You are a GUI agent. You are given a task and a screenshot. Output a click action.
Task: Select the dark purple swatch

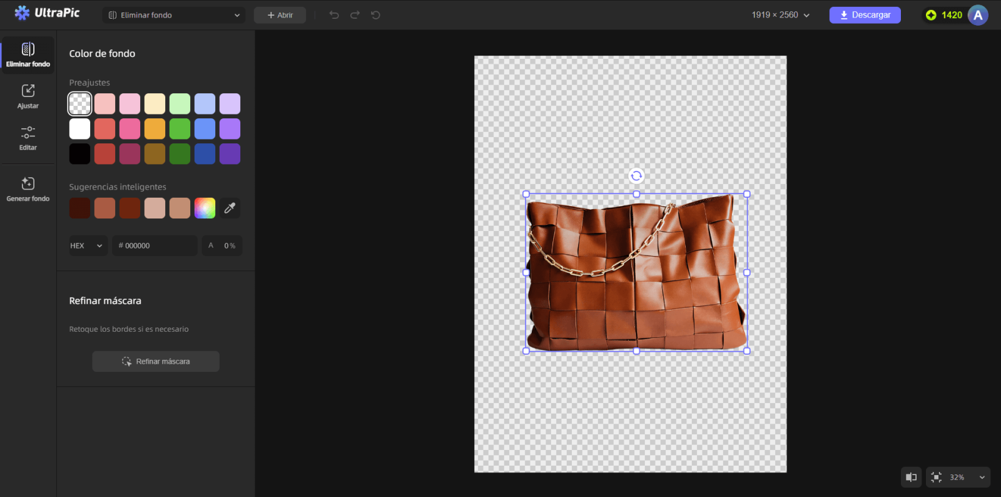(230, 154)
